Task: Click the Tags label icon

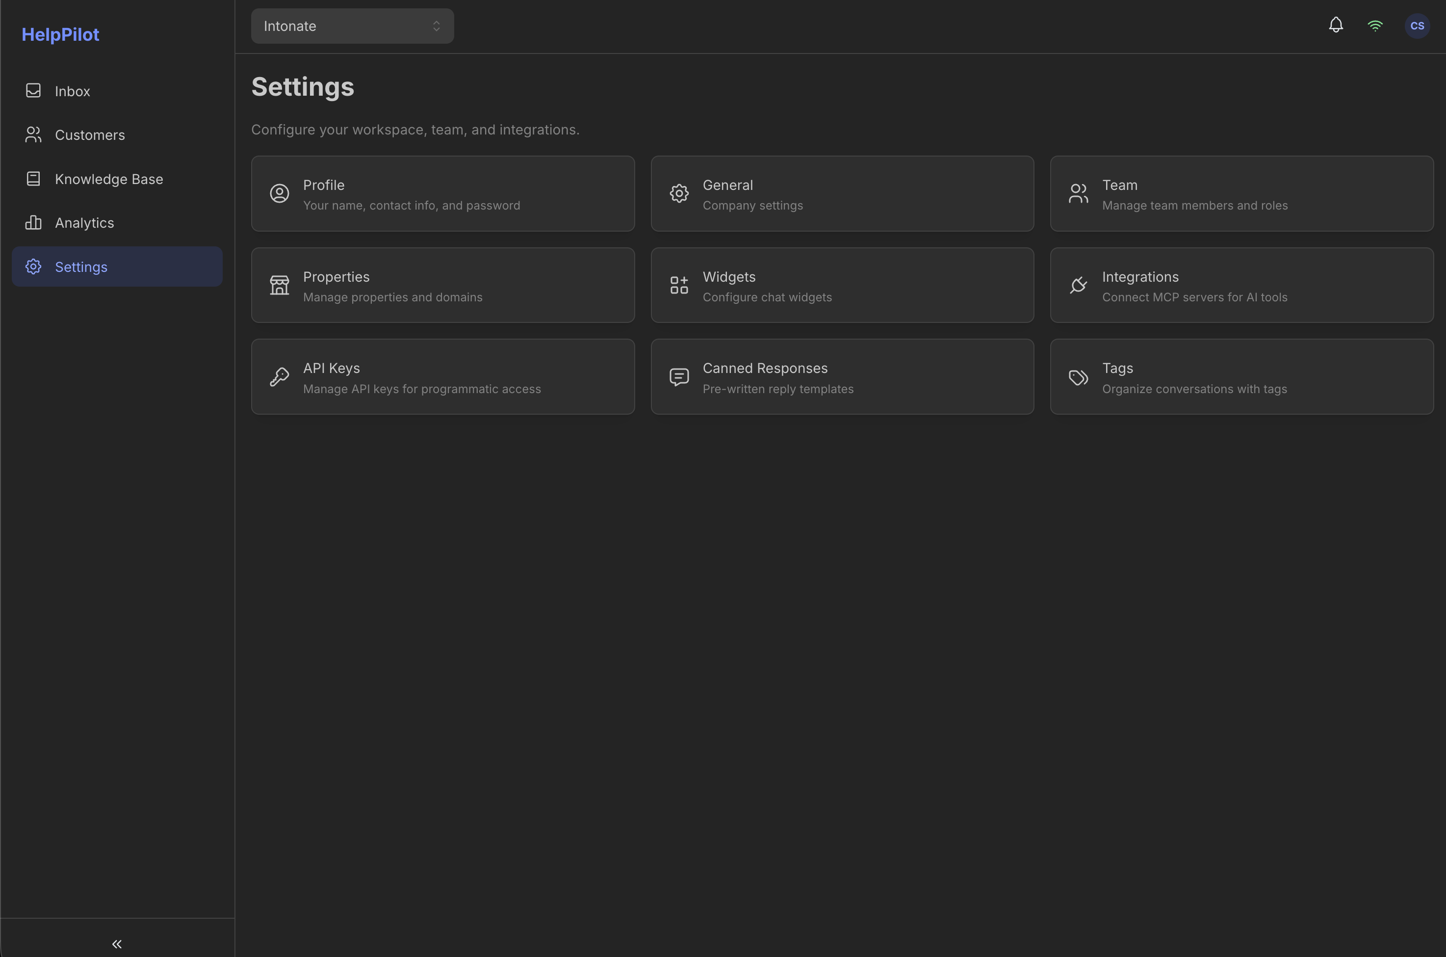Action: coord(1078,377)
